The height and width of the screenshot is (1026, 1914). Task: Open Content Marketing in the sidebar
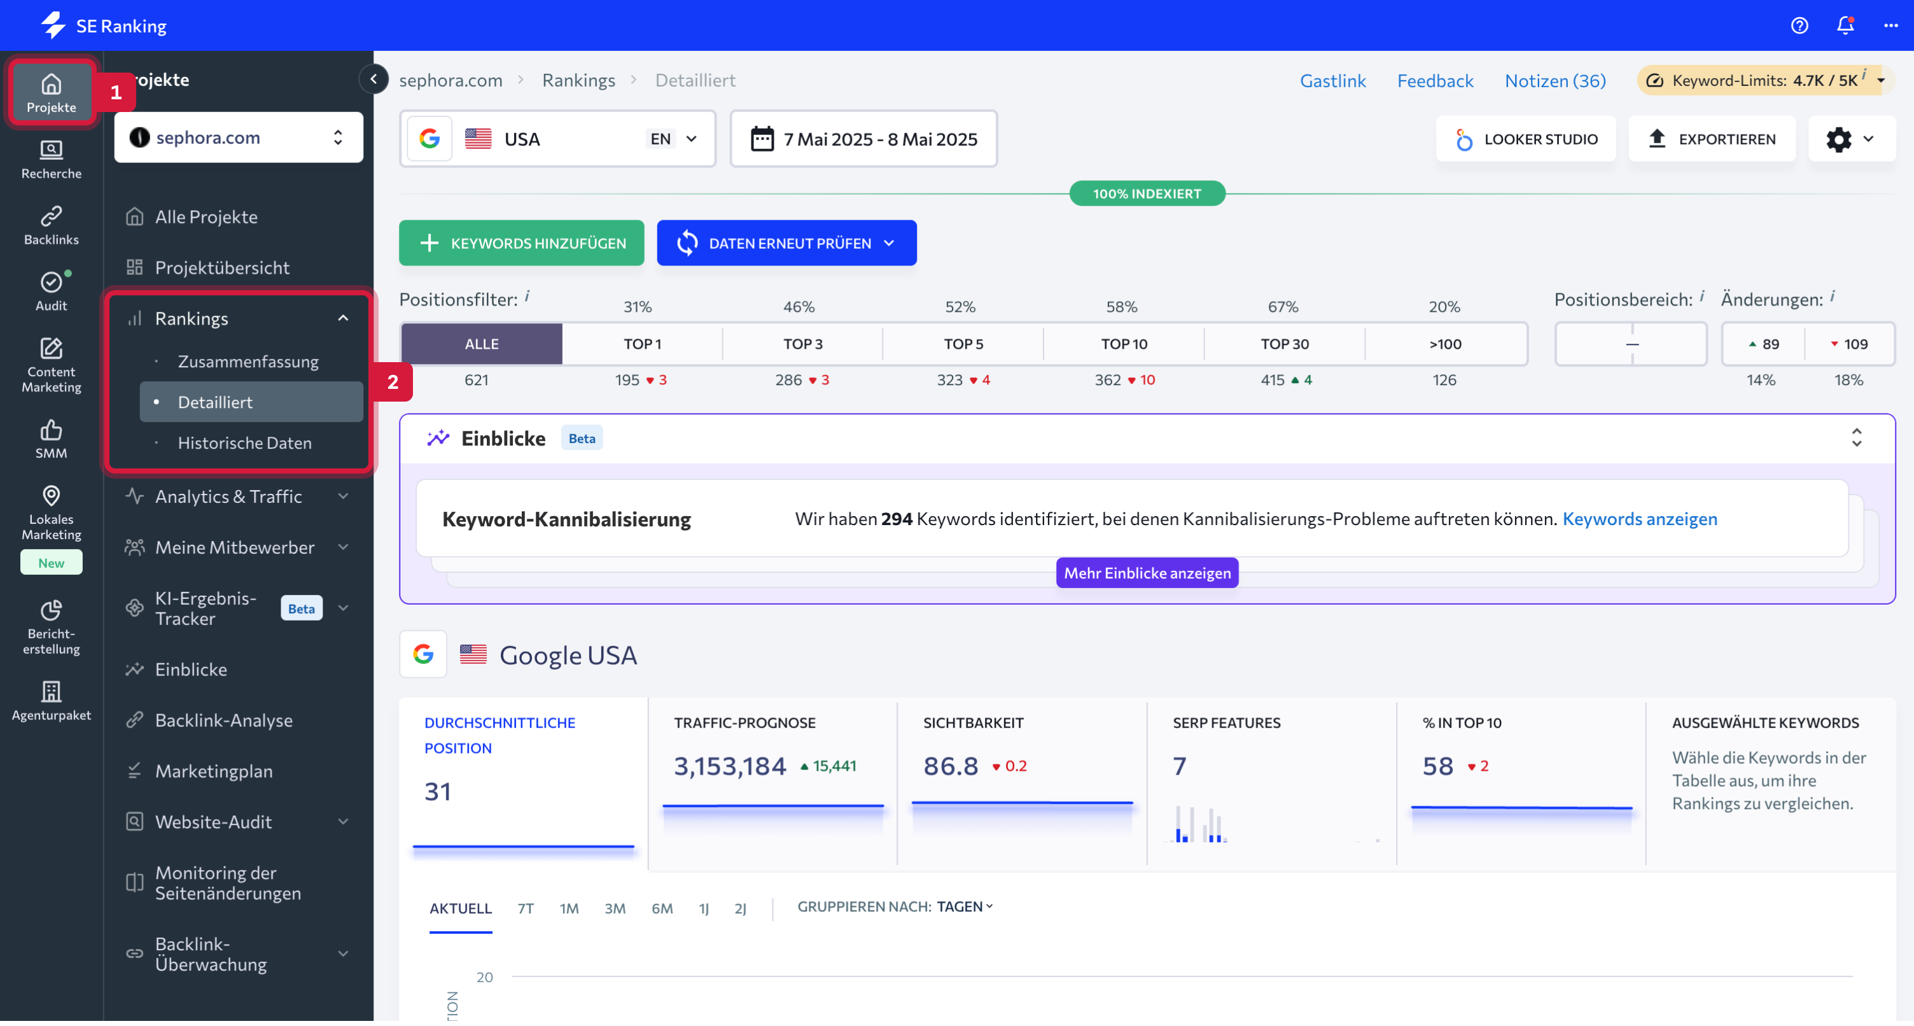click(50, 365)
